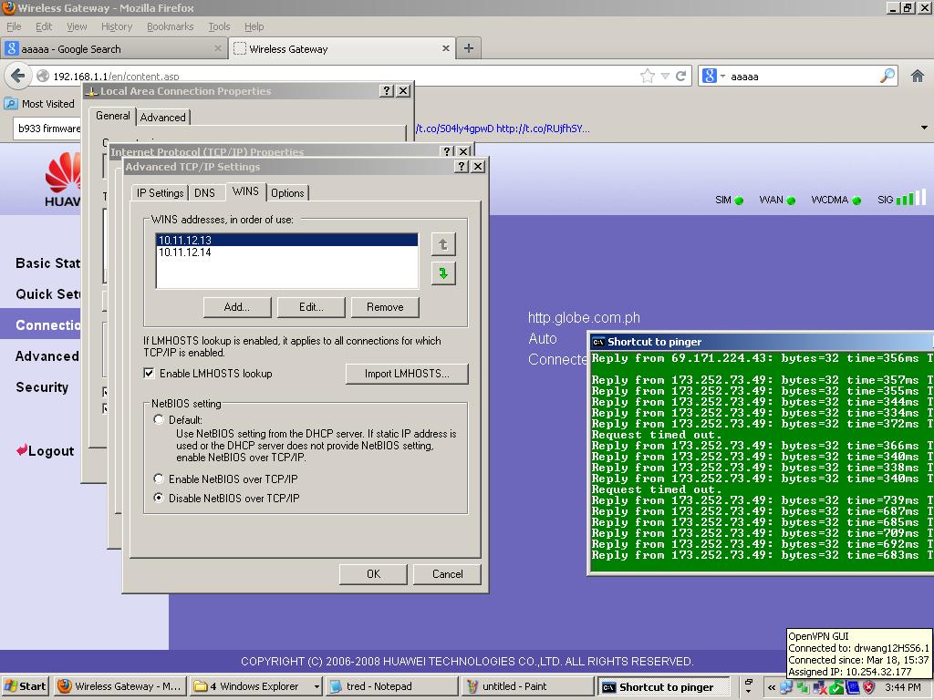934x700 pixels.
Task: Expand the 4 Windows Explorer taskbar group
Action: (x=317, y=687)
